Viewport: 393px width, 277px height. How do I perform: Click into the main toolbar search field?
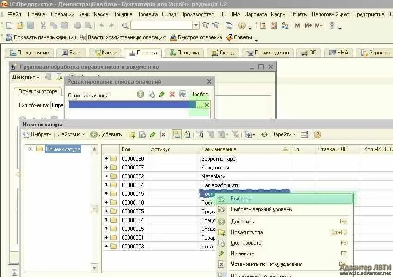point(162,25)
